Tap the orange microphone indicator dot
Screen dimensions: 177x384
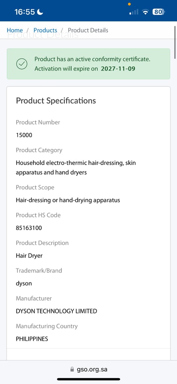point(129,4)
